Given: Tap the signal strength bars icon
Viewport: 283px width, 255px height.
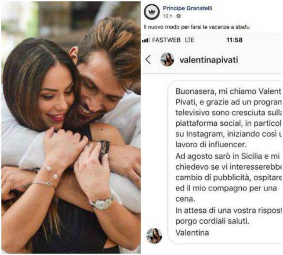Looking at the screenshot, I should (146, 40).
